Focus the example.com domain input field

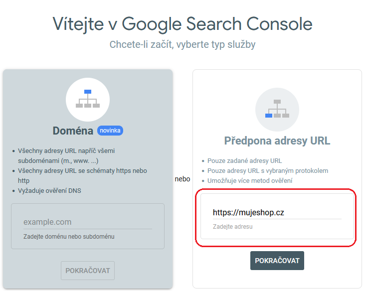(x=87, y=222)
